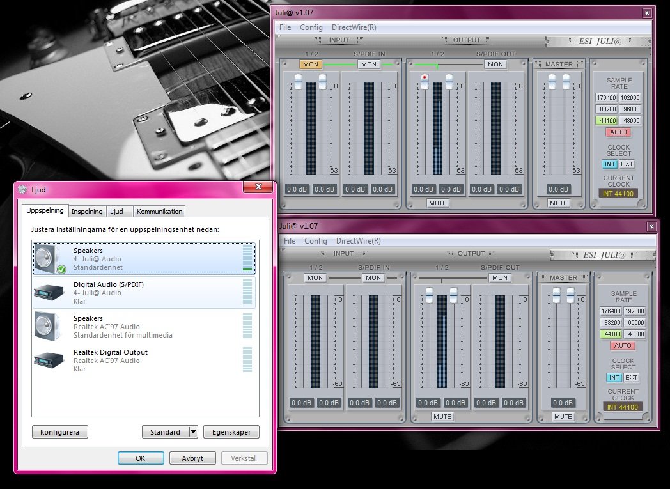The image size is (670, 489).
Task: Toggle S/PDIF IN MON in upper Juli@
Action: point(369,65)
